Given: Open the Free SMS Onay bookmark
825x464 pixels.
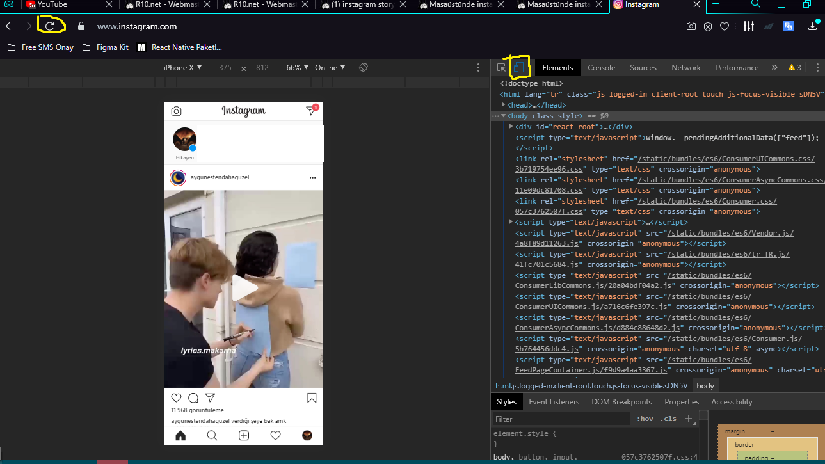Looking at the screenshot, I should click(x=40, y=47).
